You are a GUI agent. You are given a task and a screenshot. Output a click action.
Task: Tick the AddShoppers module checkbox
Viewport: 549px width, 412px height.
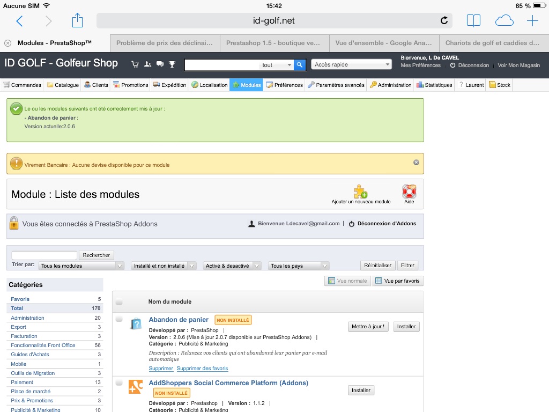click(x=119, y=382)
